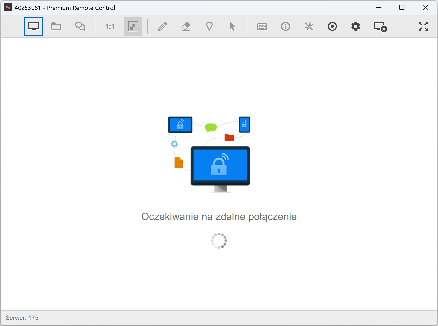Click the Oczekiwanie na zdalne połączenie message
This screenshot has height=326, width=438.
(x=219, y=217)
